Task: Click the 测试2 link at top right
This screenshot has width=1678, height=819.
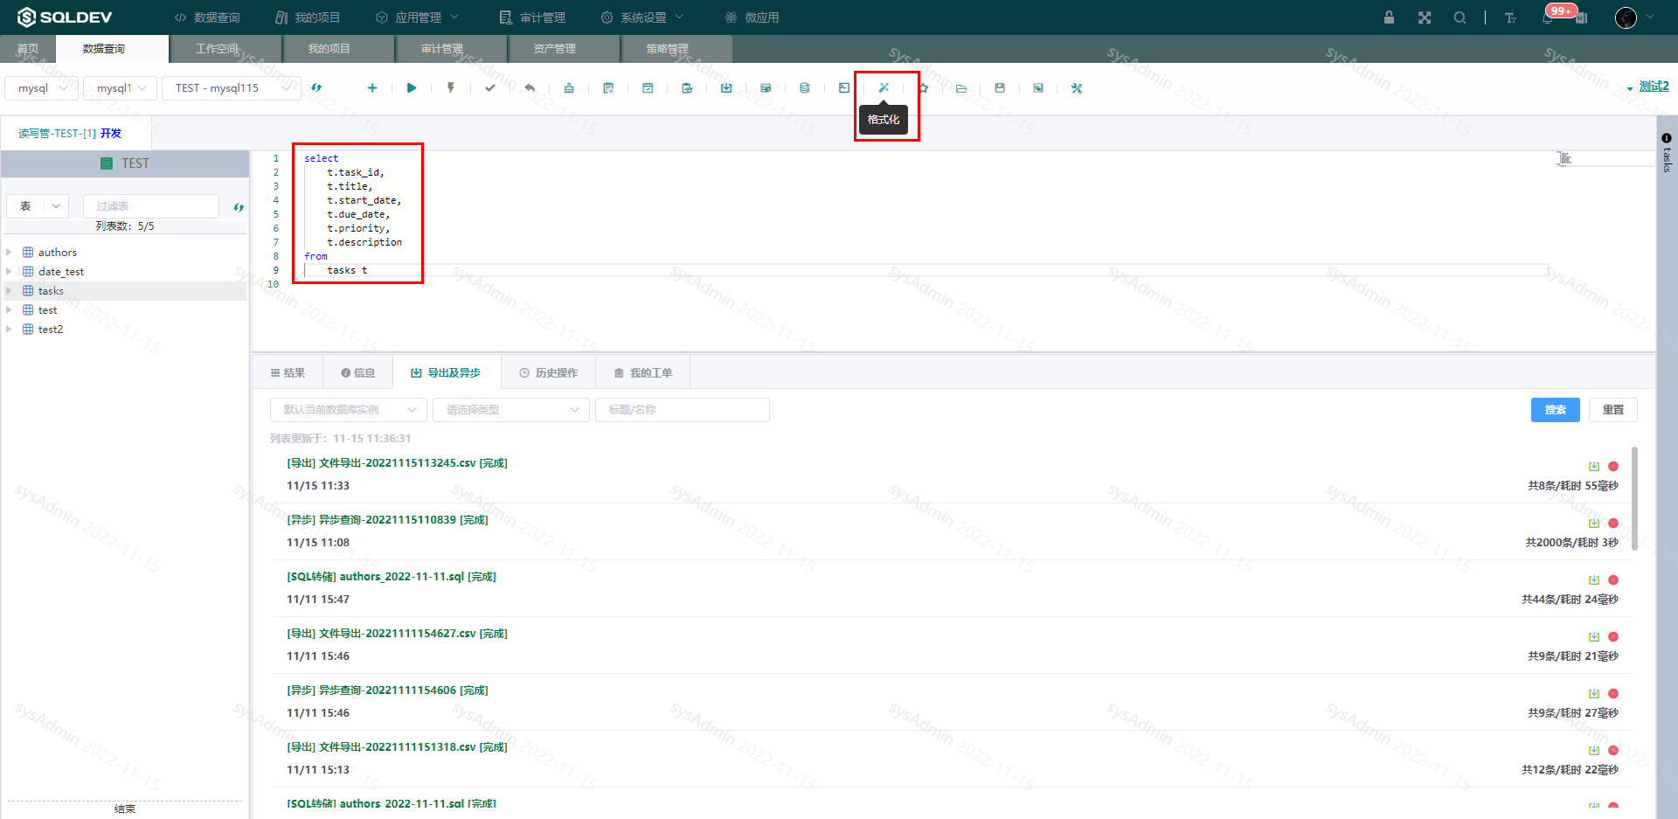Action: (x=1654, y=87)
